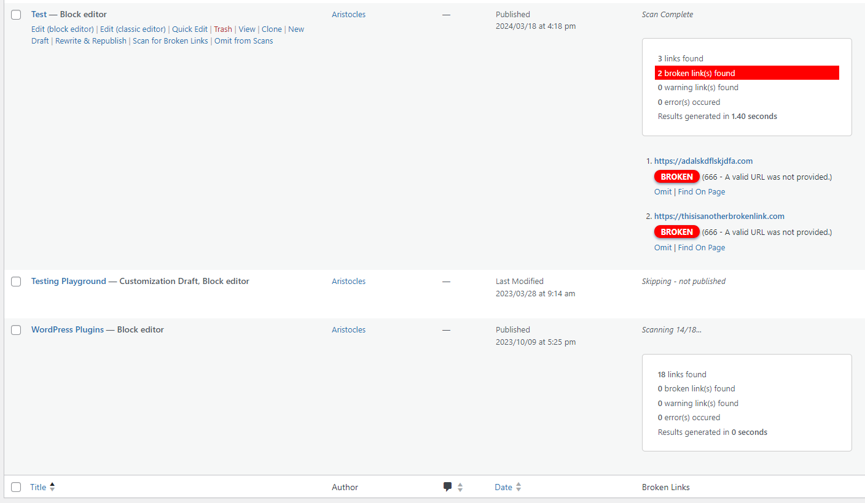Open the Test post in block editor

(61, 29)
